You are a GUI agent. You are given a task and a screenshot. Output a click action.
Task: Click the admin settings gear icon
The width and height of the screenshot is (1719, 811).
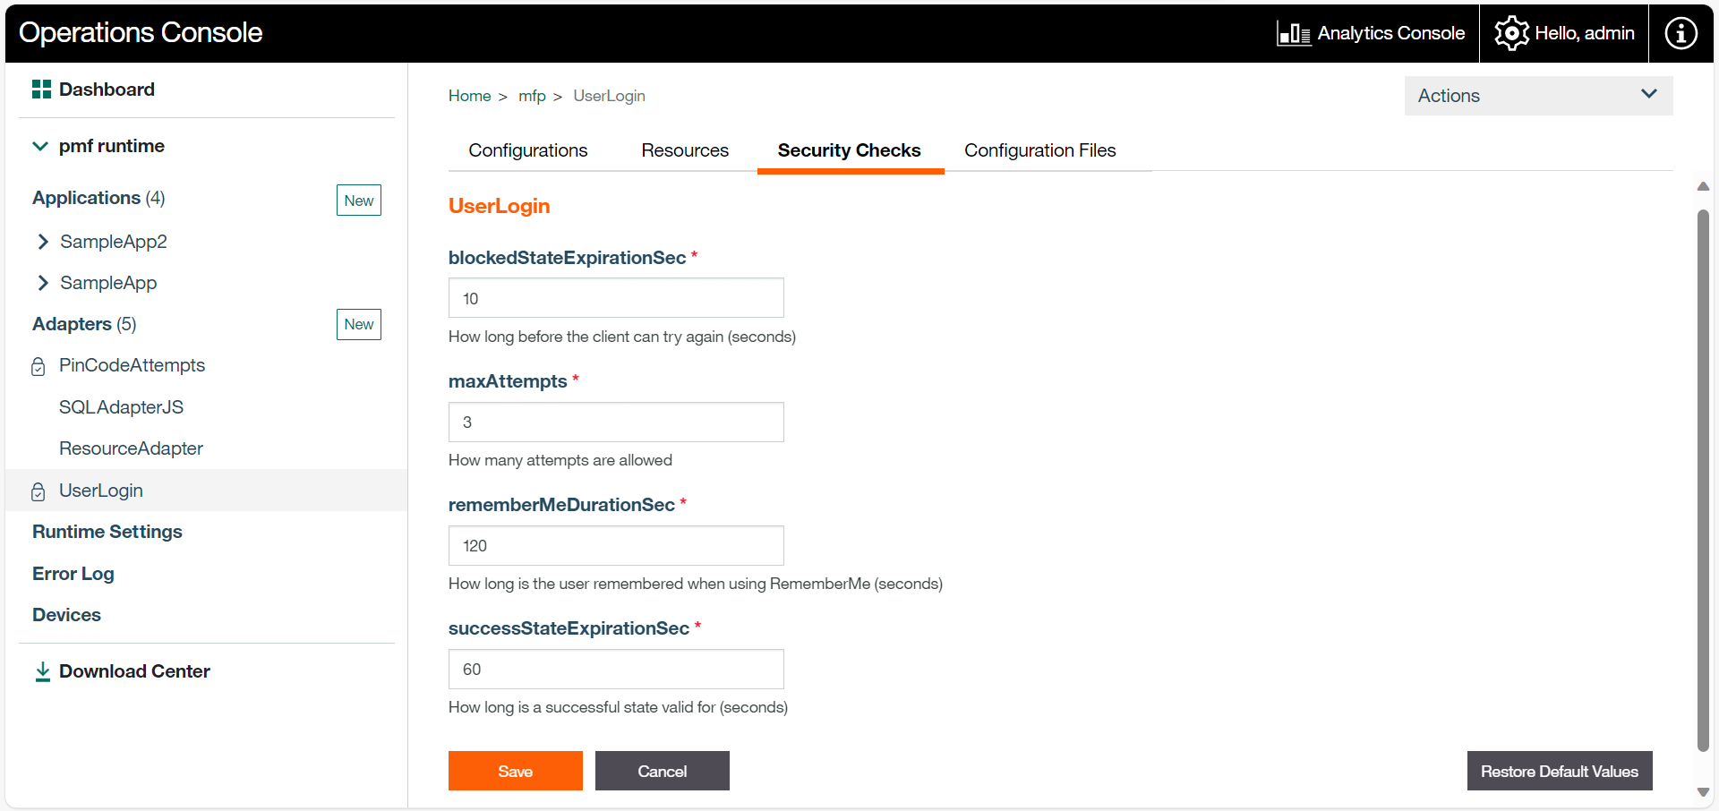(x=1511, y=34)
